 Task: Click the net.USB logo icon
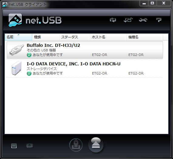[15, 20]
